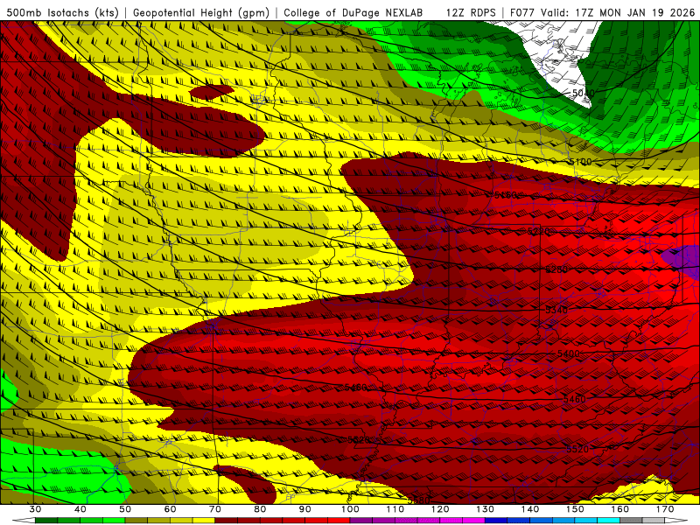The height and width of the screenshot is (525, 700).
Task: Click the '500mb Isotachs (kts)' title text
Action: tap(62, 12)
